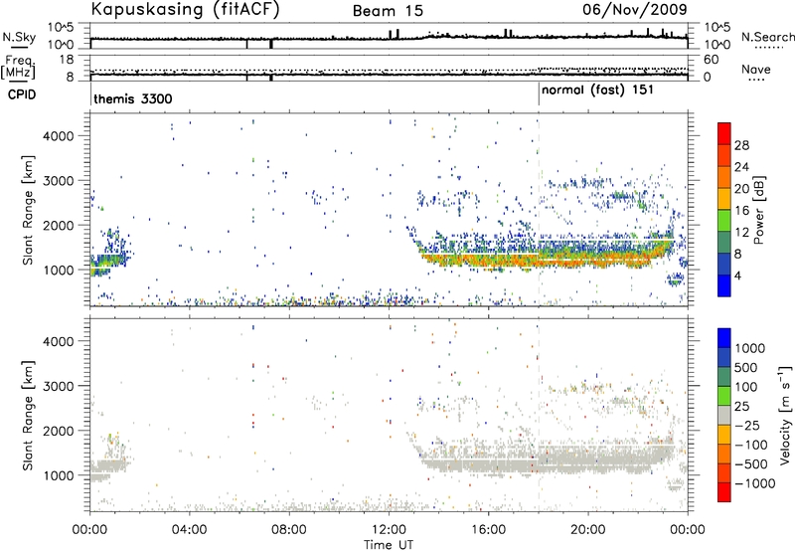This screenshot has height=551, width=795.
Task: Click the 'Power [dB]' color bar label
Action: click(x=758, y=210)
